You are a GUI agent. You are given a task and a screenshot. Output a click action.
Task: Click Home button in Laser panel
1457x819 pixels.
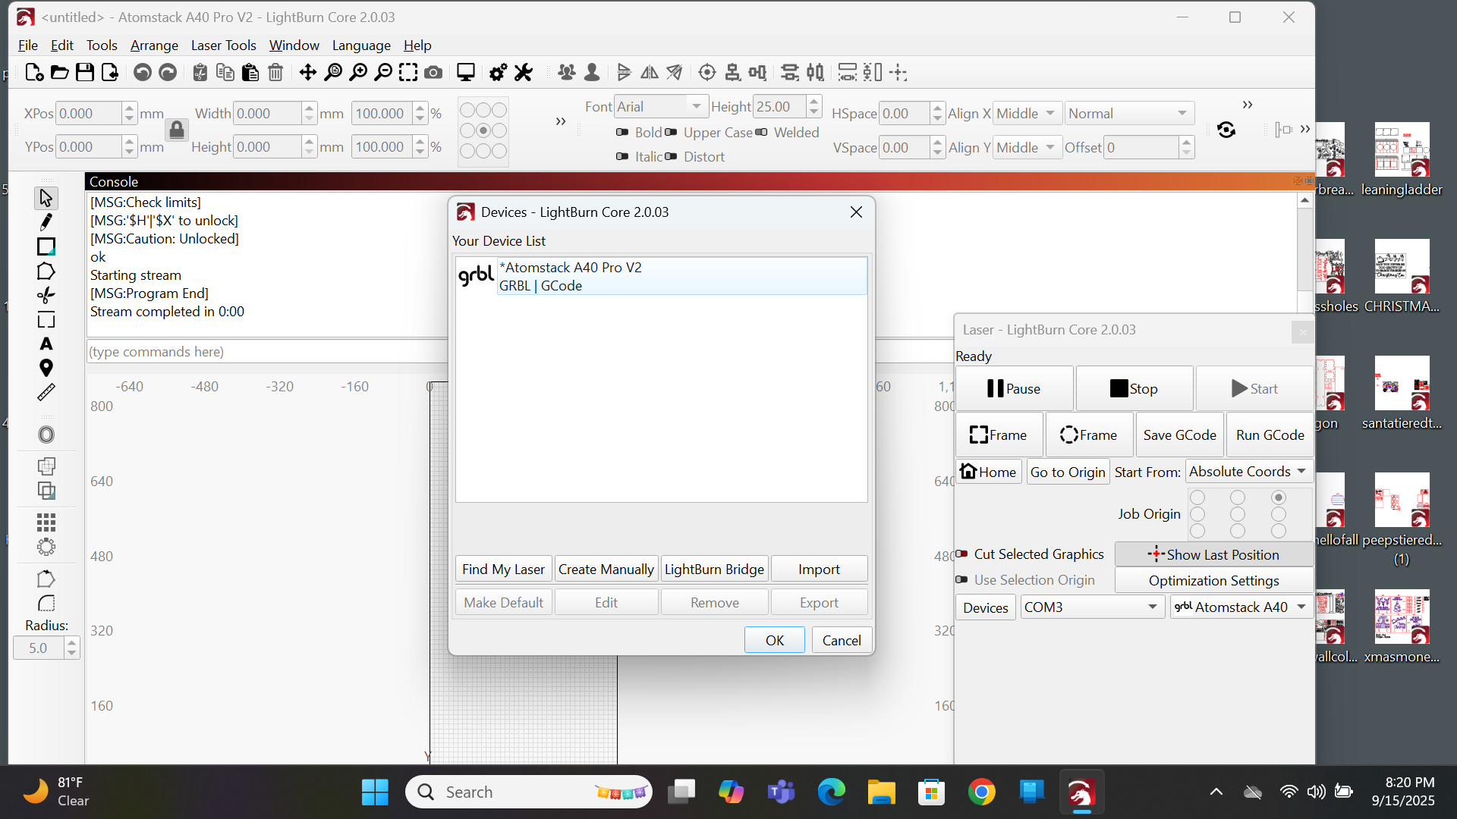(x=988, y=472)
